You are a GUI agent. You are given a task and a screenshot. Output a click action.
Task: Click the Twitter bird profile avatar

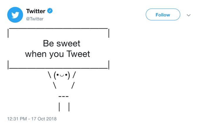pyautogui.click(x=15, y=15)
